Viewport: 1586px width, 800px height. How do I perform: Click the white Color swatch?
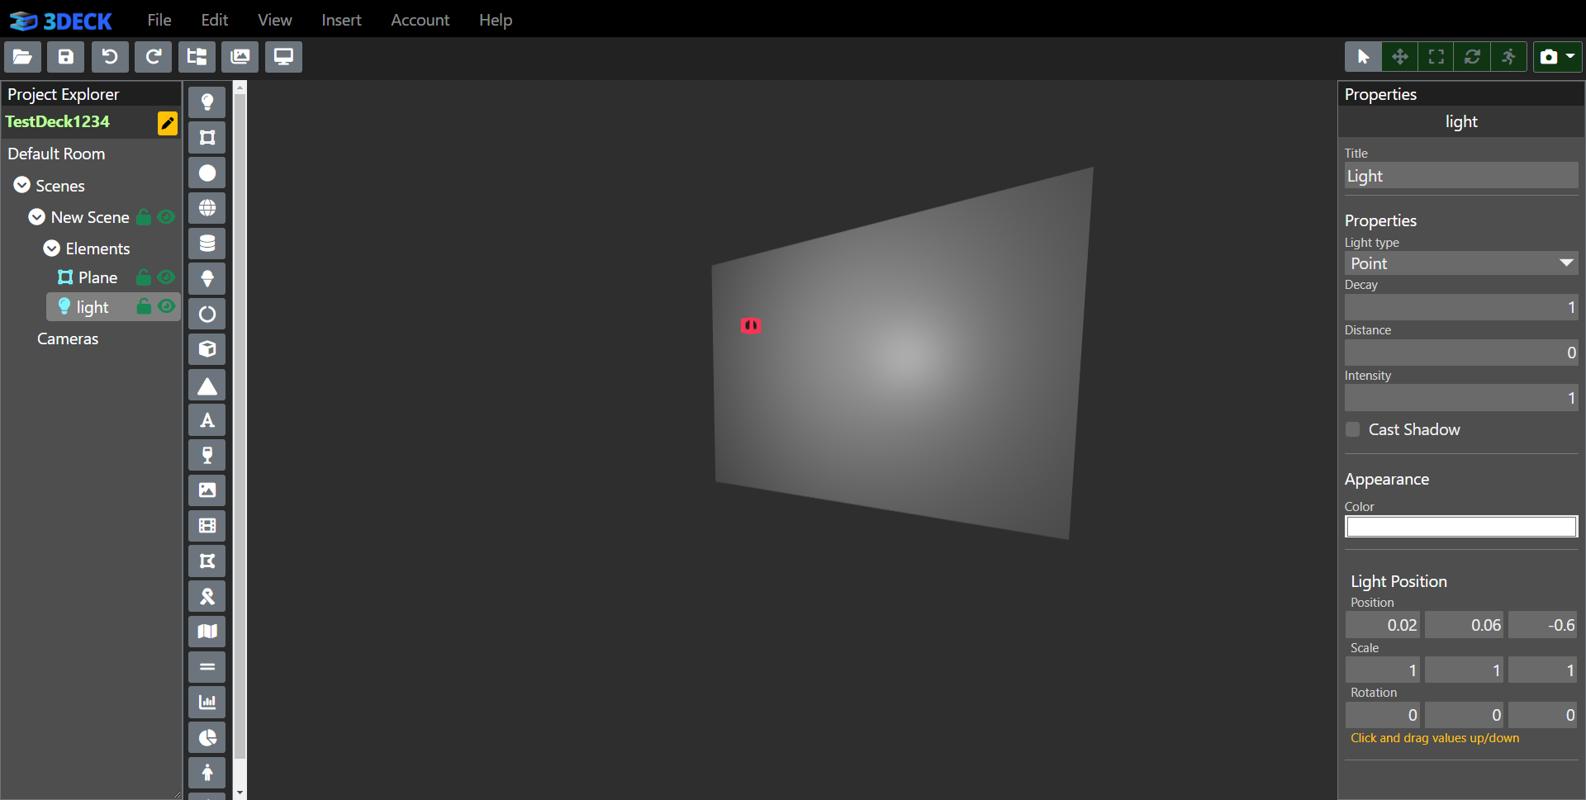point(1460,527)
